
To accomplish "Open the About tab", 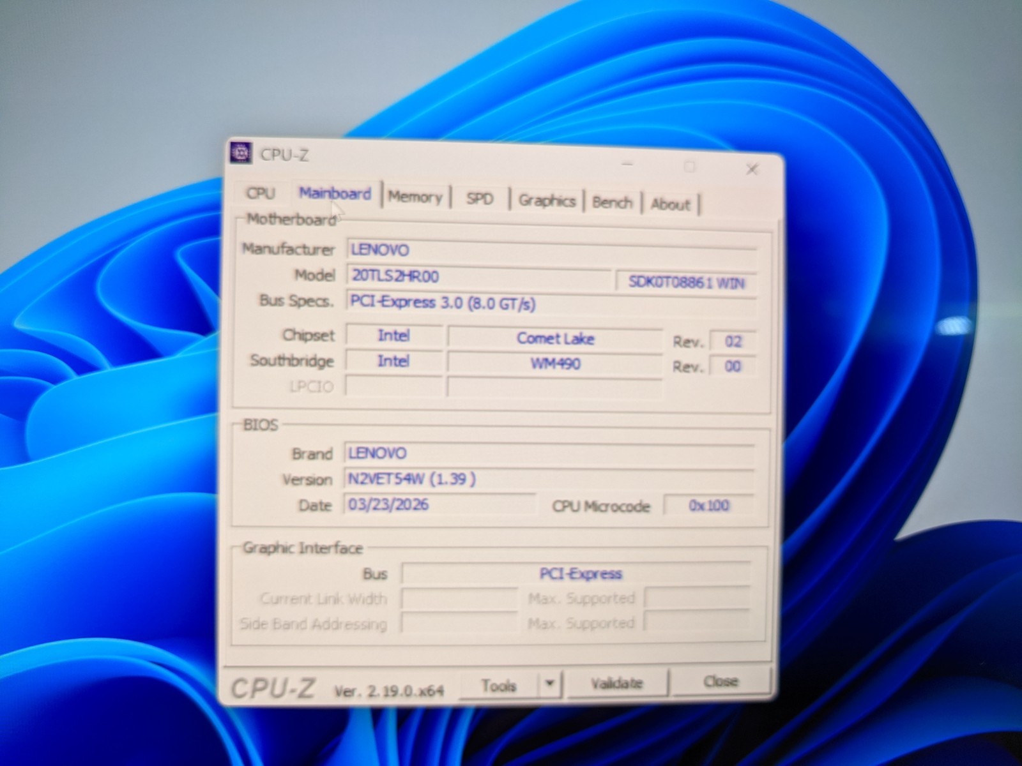I will point(670,204).
